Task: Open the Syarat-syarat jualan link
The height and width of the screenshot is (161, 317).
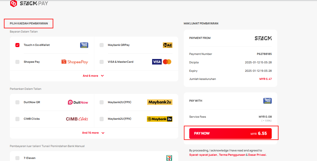Action: [203, 155]
